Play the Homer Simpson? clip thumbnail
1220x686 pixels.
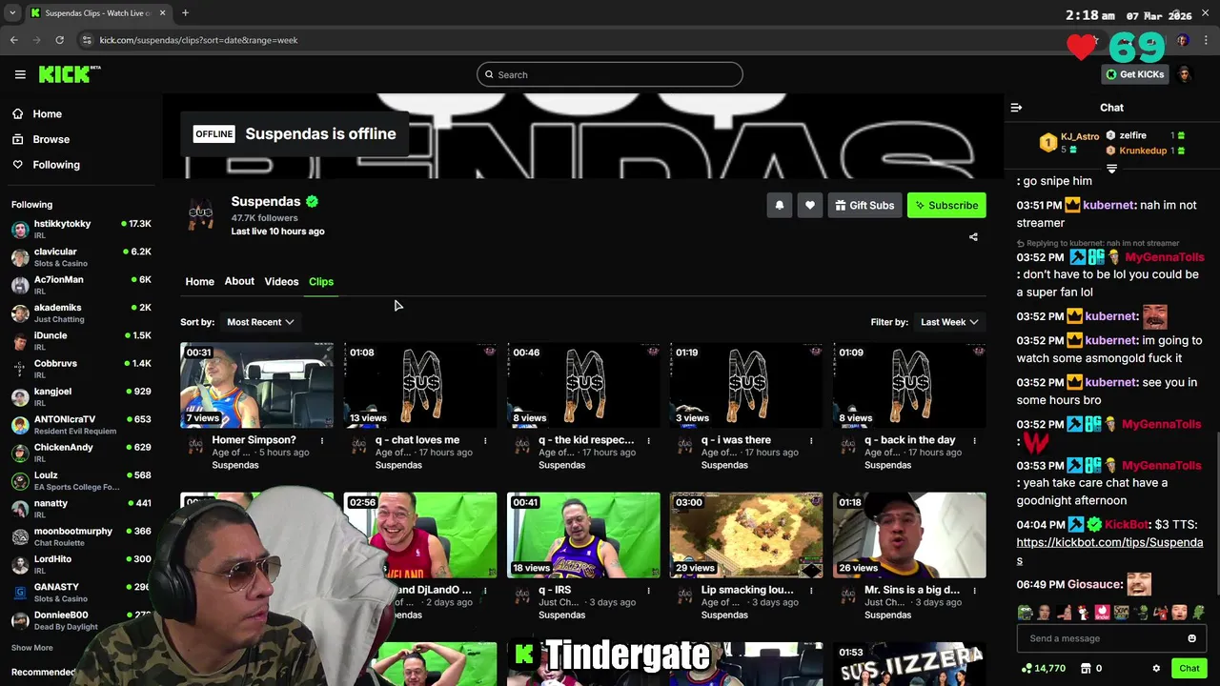257,385
